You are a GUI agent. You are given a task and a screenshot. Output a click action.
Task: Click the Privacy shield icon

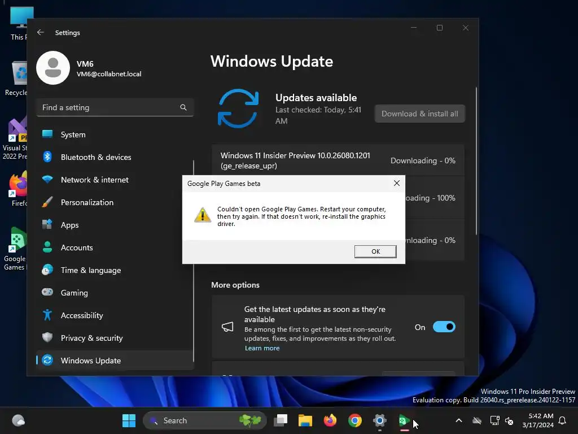coord(47,337)
